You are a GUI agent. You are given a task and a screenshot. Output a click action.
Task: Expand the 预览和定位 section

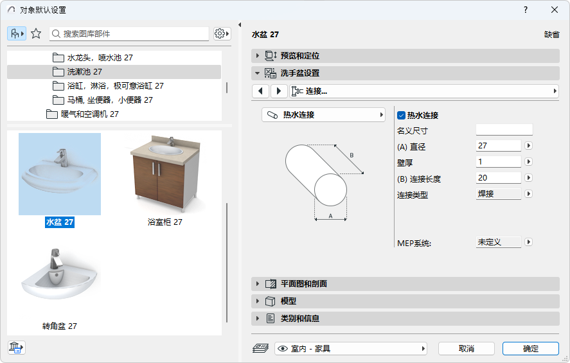(x=258, y=56)
